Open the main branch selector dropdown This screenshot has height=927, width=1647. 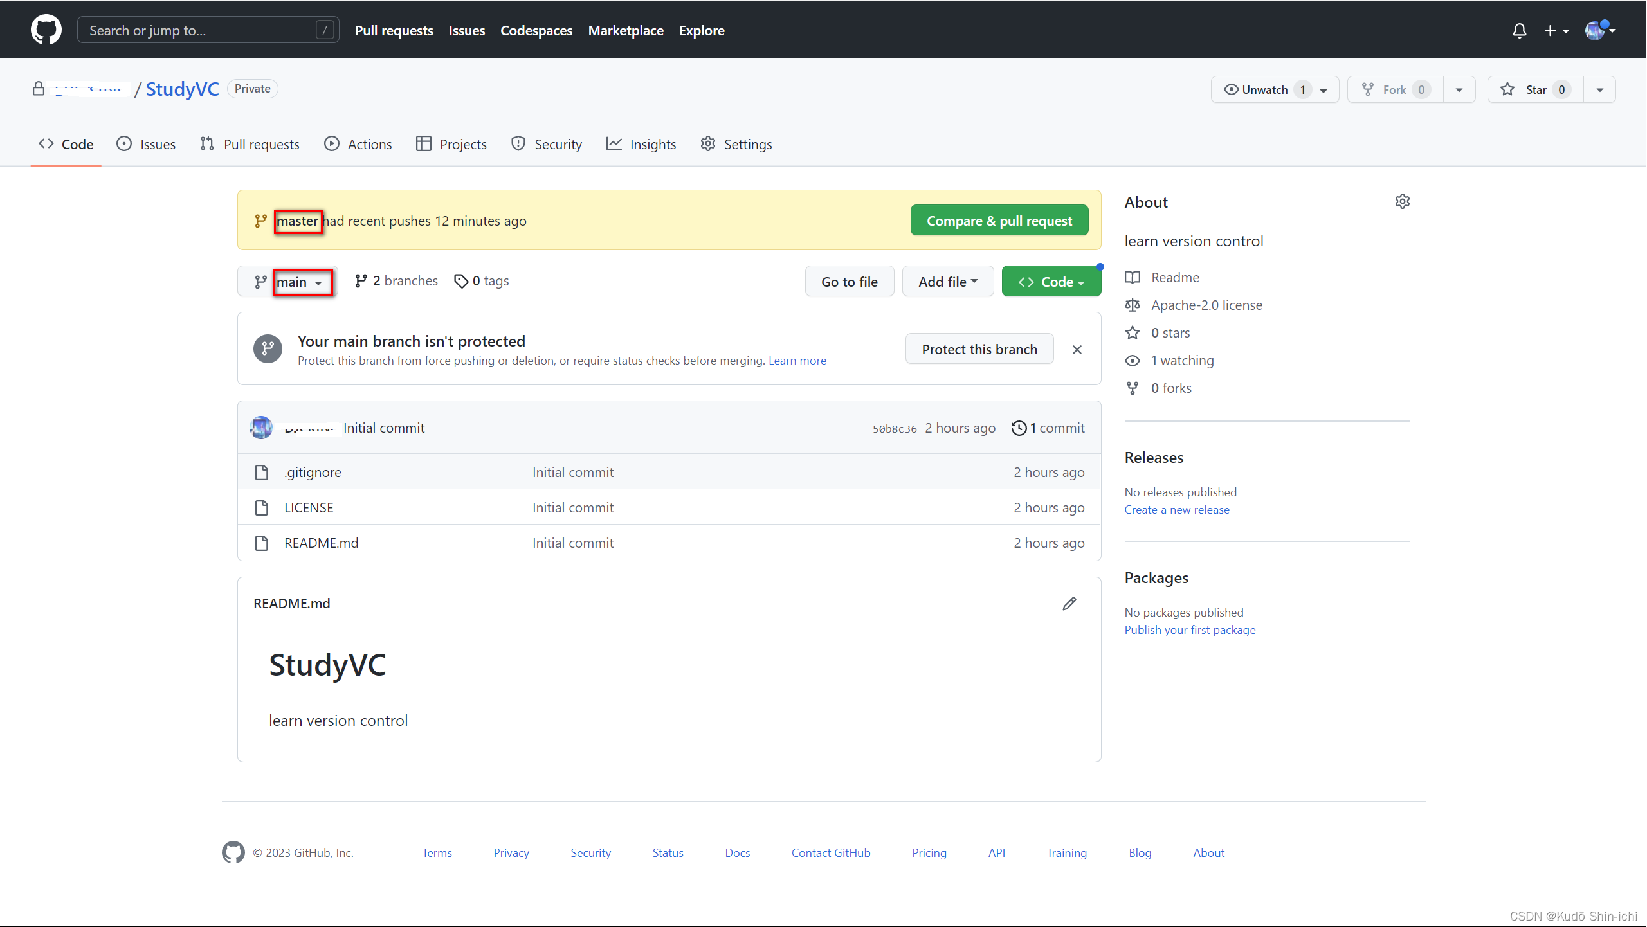[288, 282]
